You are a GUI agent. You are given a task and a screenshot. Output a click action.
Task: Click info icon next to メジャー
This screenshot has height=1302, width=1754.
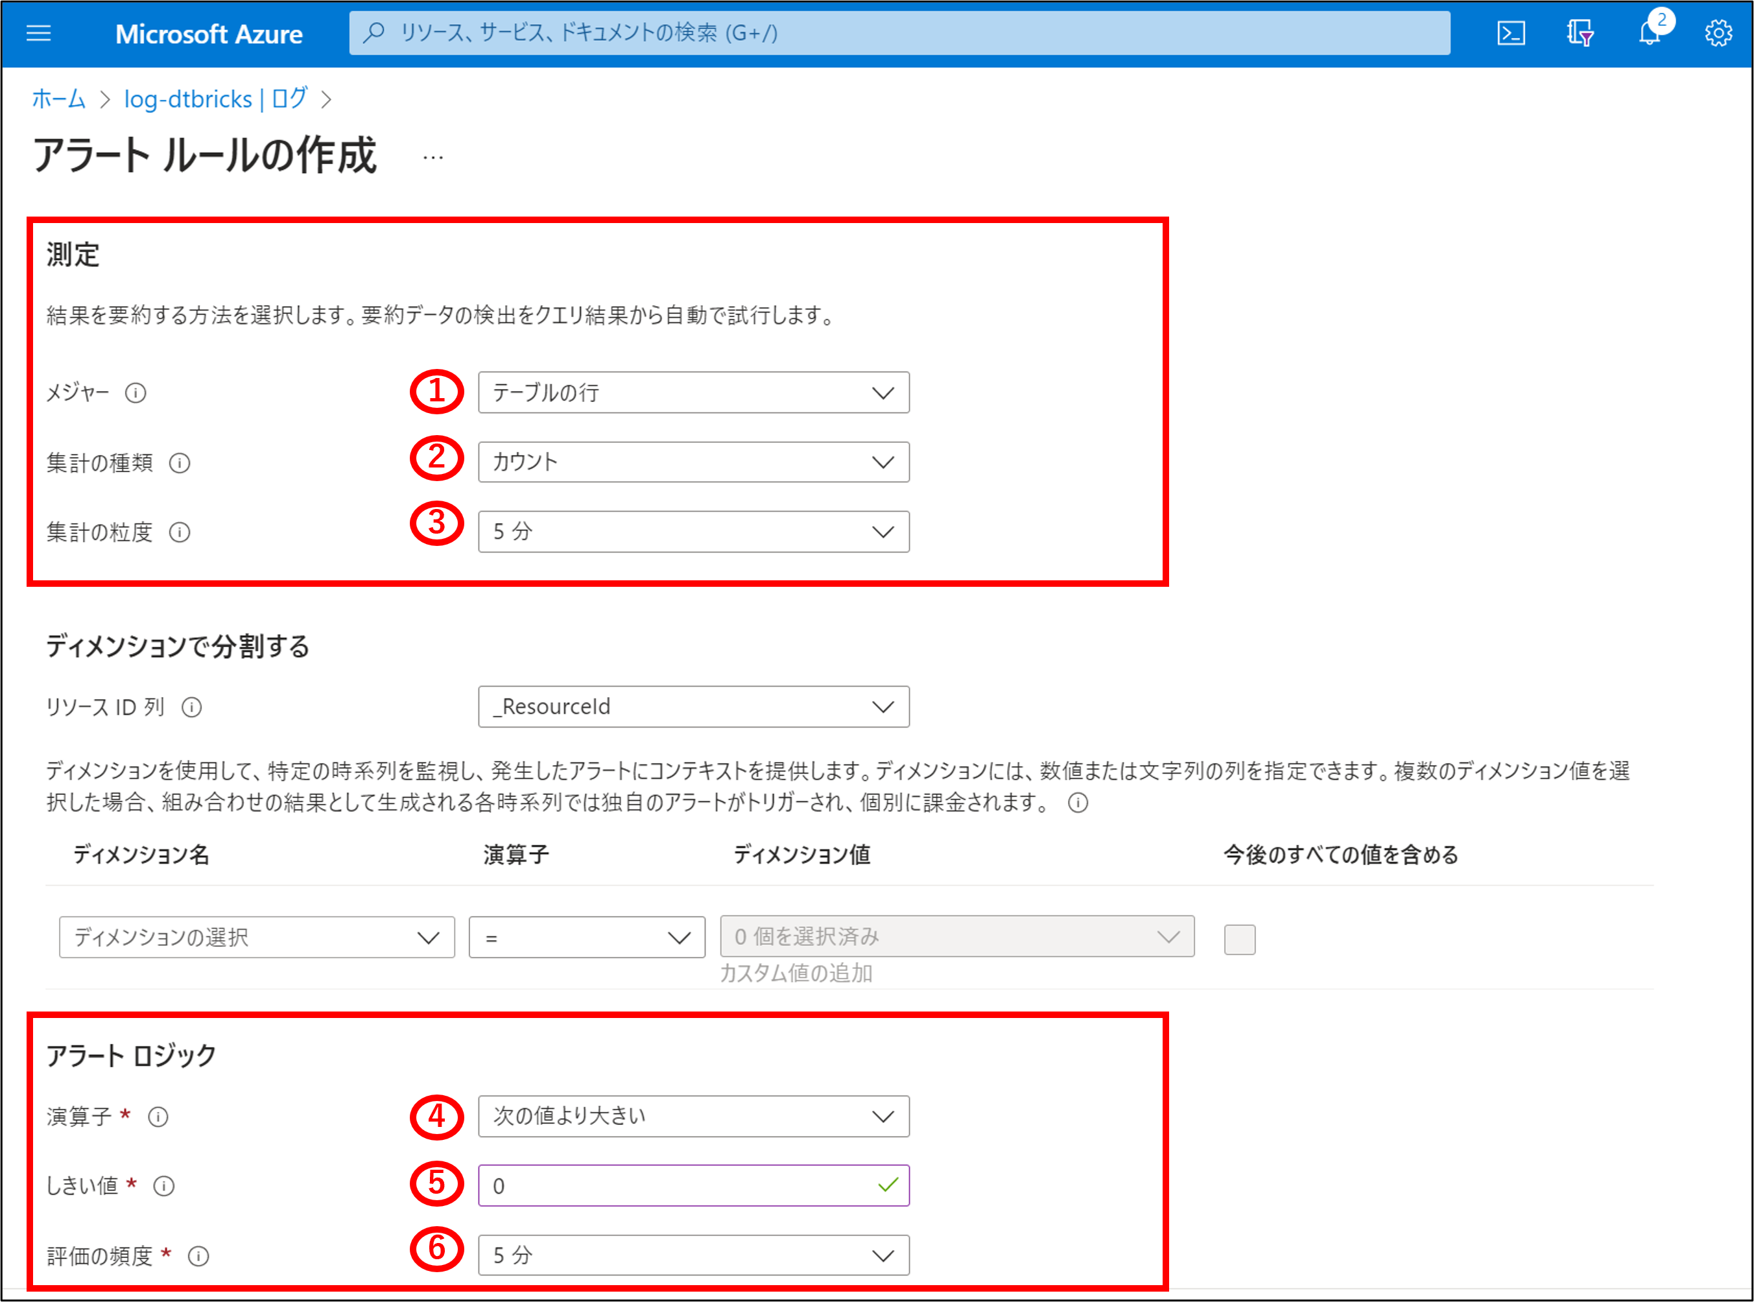click(x=136, y=392)
